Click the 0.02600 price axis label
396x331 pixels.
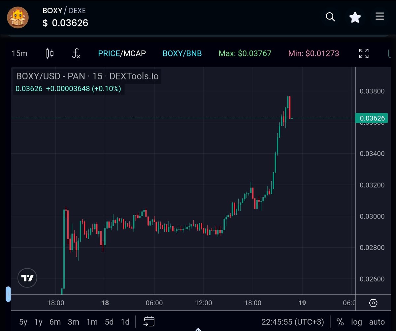(x=372, y=279)
